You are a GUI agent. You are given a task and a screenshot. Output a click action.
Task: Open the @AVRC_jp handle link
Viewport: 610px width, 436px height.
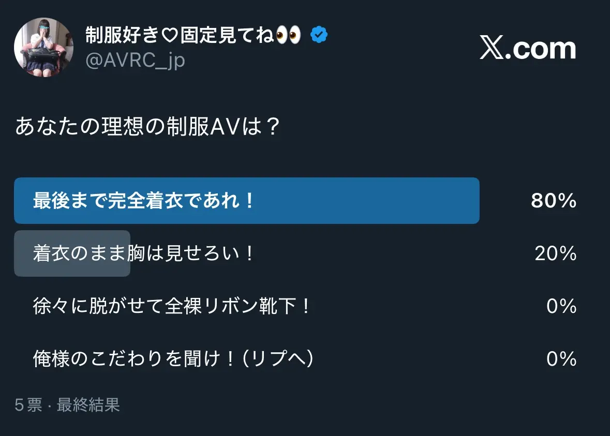tap(135, 61)
